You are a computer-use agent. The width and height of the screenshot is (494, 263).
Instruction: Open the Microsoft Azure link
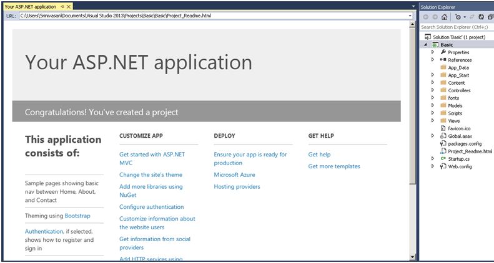[234, 175]
